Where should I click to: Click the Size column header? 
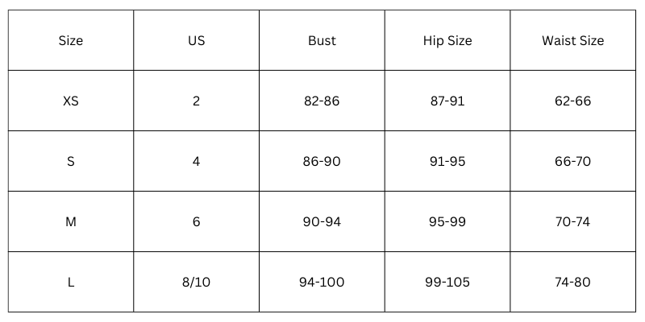(x=71, y=40)
